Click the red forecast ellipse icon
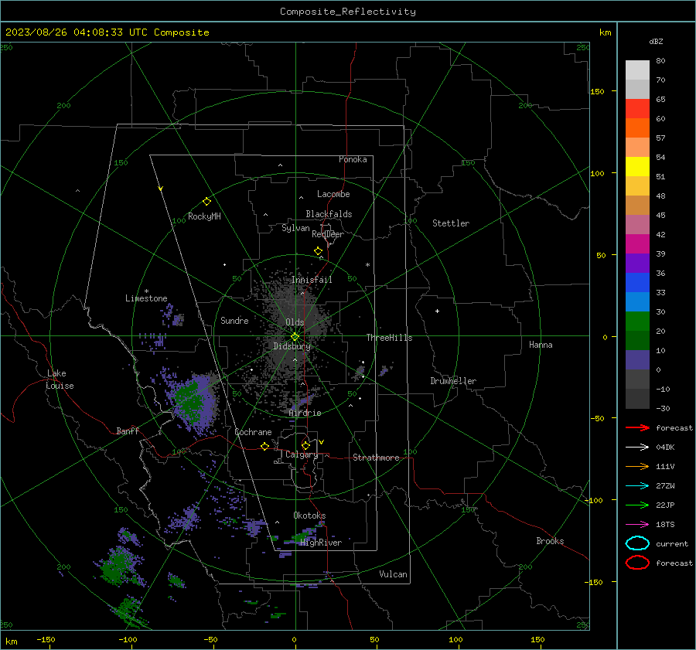The width and height of the screenshot is (696, 650). click(637, 563)
